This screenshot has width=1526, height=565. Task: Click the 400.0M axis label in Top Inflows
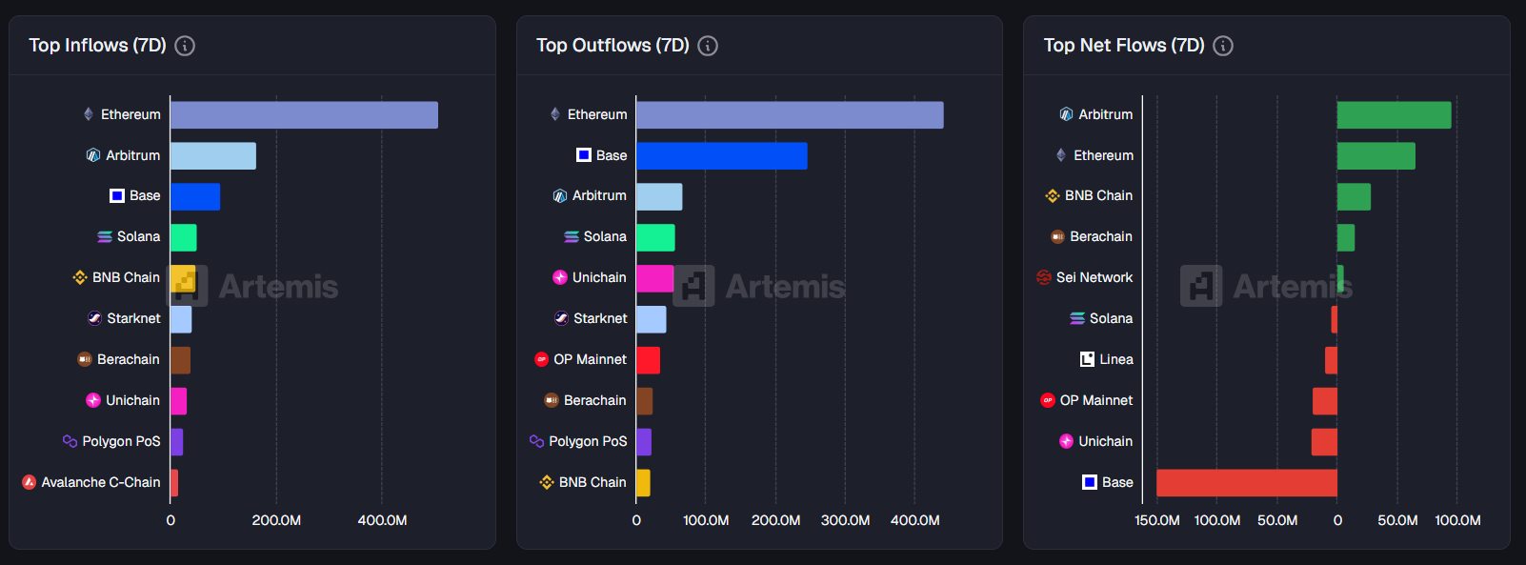point(383,520)
